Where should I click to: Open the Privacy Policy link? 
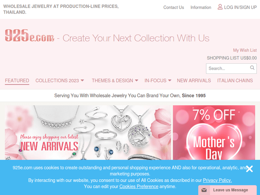click(217, 180)
